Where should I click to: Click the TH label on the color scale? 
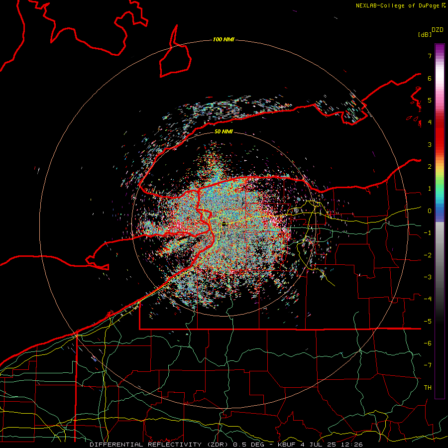tap(428, 388)
